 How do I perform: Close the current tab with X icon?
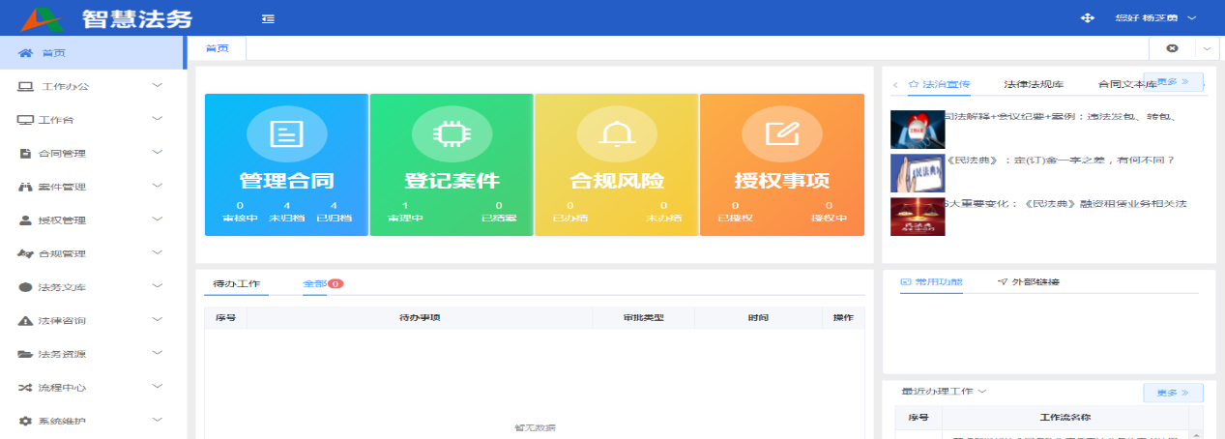1172,48
